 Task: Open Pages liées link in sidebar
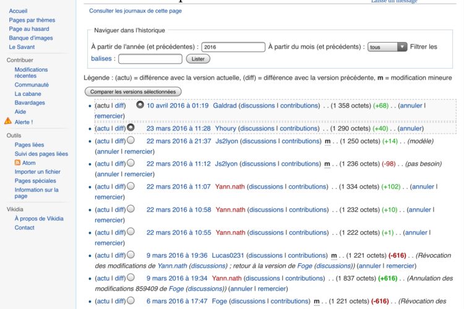point(29,145)
